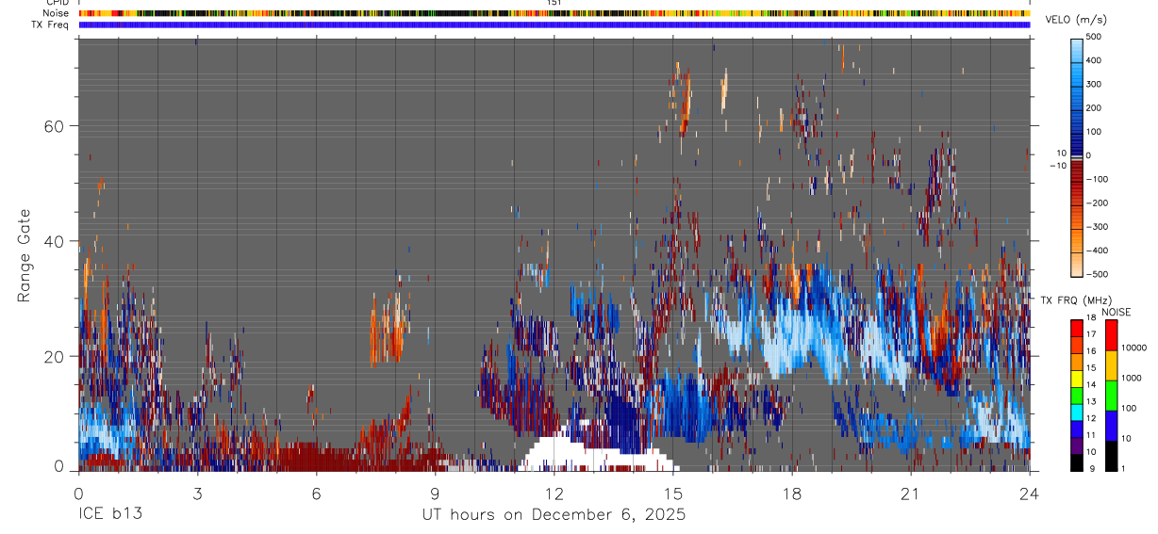Click the 10000 label on NOISE legend
Image resolution: width=1158 pixels, height=534 pixels.
coord(1133,348)
